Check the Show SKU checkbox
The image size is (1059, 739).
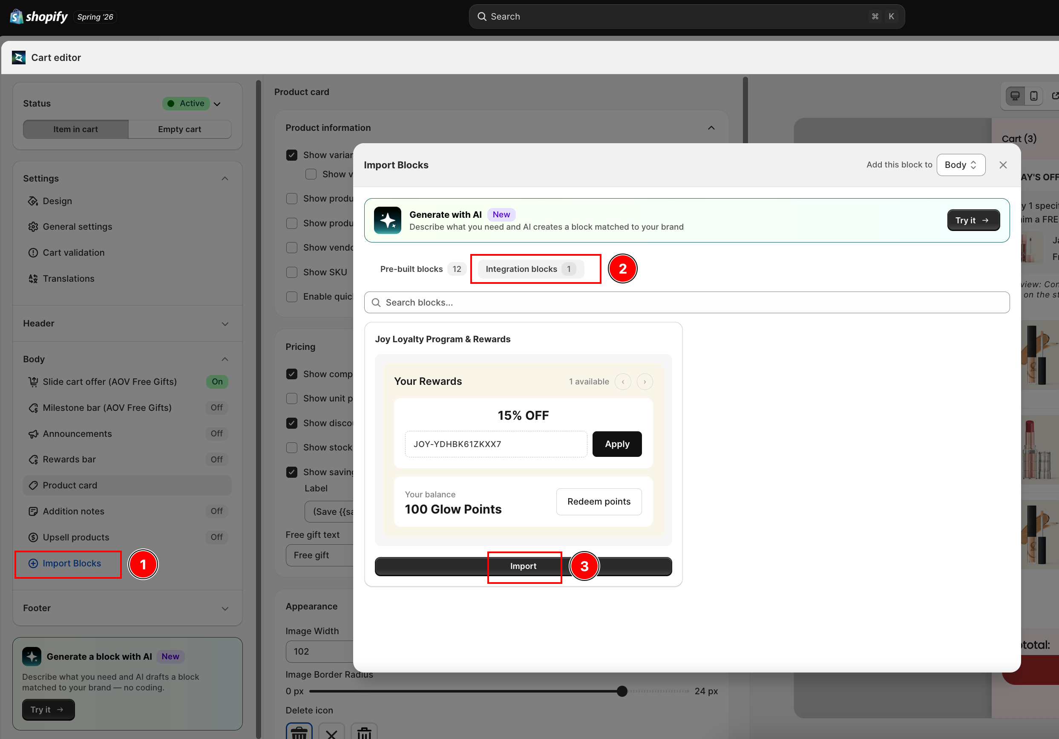[x=292, y=272]
